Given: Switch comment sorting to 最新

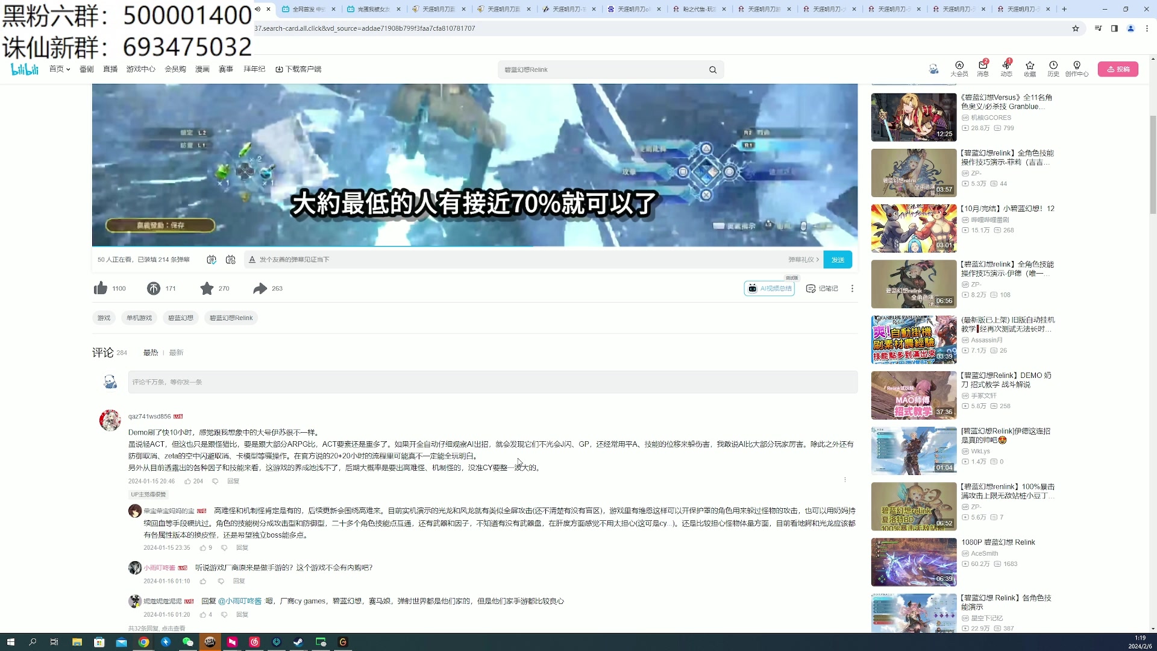Looking at the screenshot, I should pyautogui.click(x=175, y=352).
